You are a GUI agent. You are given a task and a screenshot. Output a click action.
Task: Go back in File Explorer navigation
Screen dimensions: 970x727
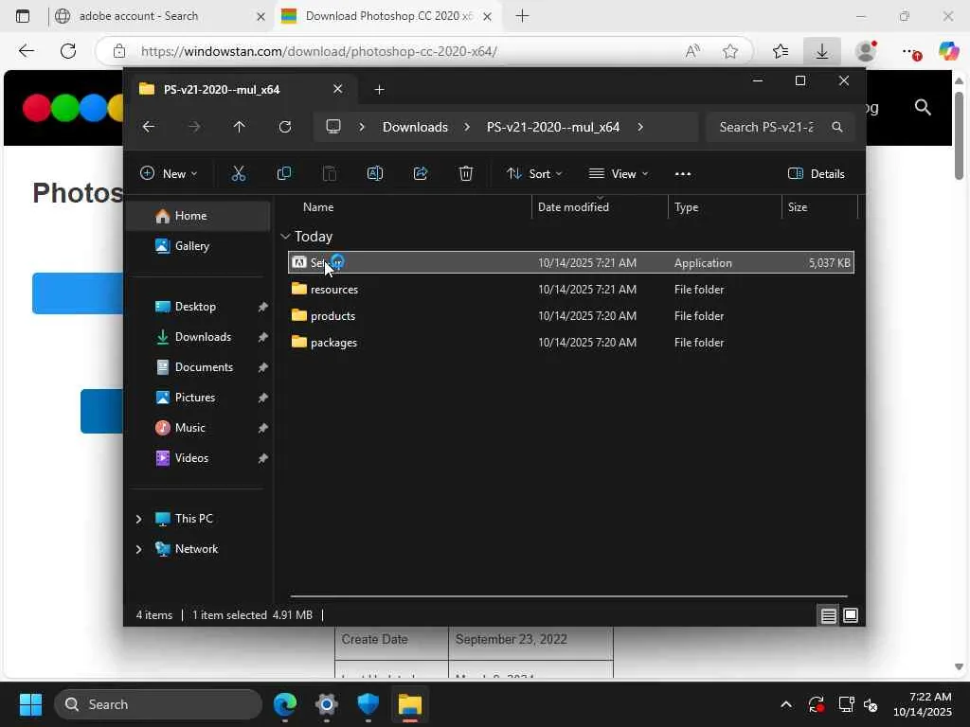point(149,127)
